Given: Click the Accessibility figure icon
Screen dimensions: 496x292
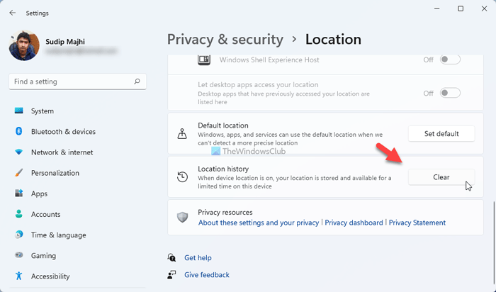Looking at the screenshot, I should pyautogui.click(x=18, y=276).
